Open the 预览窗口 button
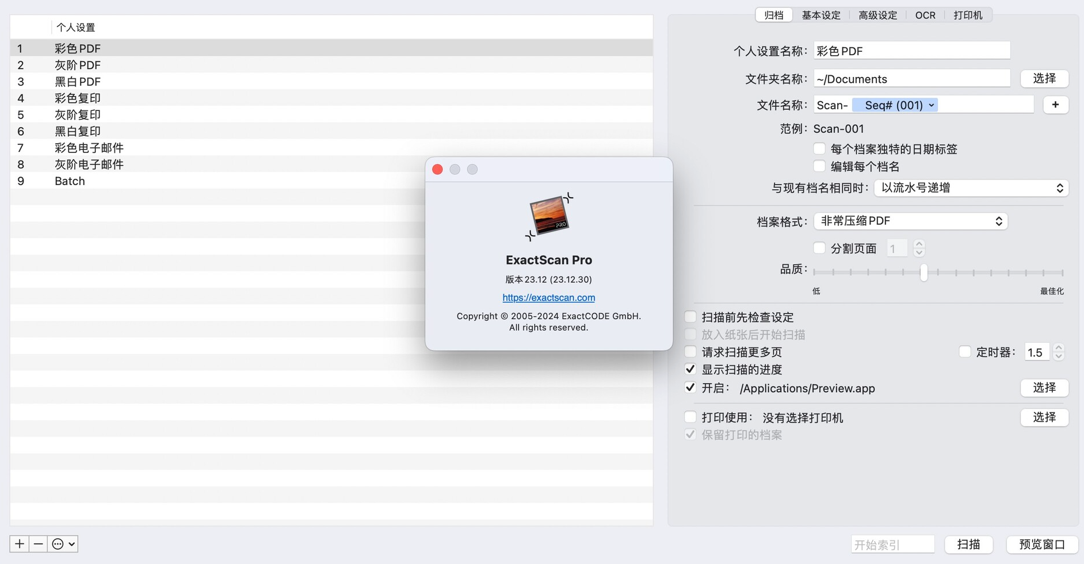Image resolution: width=1084 pixels, height=564 pixels. click(1042, 544)
